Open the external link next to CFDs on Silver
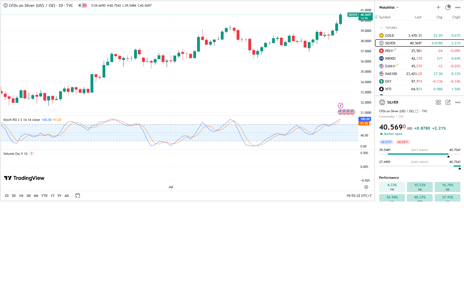The image size is (464, 289). (417, 111)
